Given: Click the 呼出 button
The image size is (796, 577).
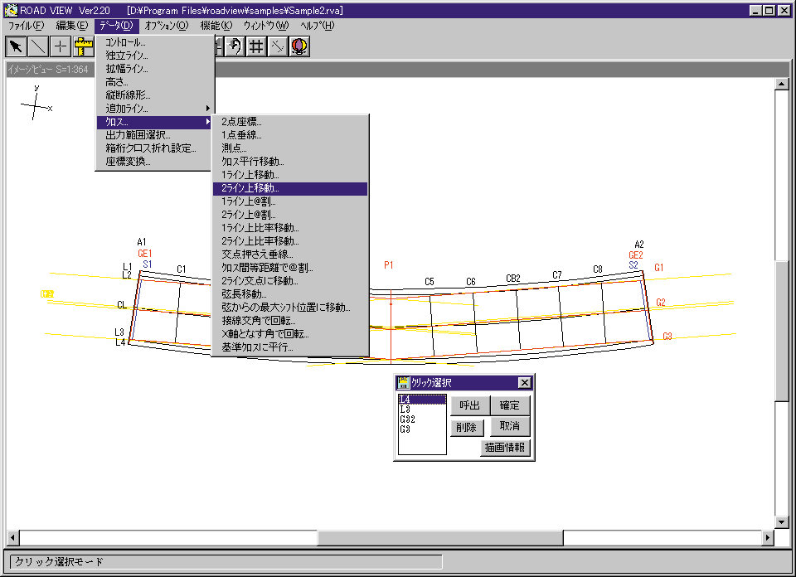Looking at the screenshot, I should click(469, 405).
